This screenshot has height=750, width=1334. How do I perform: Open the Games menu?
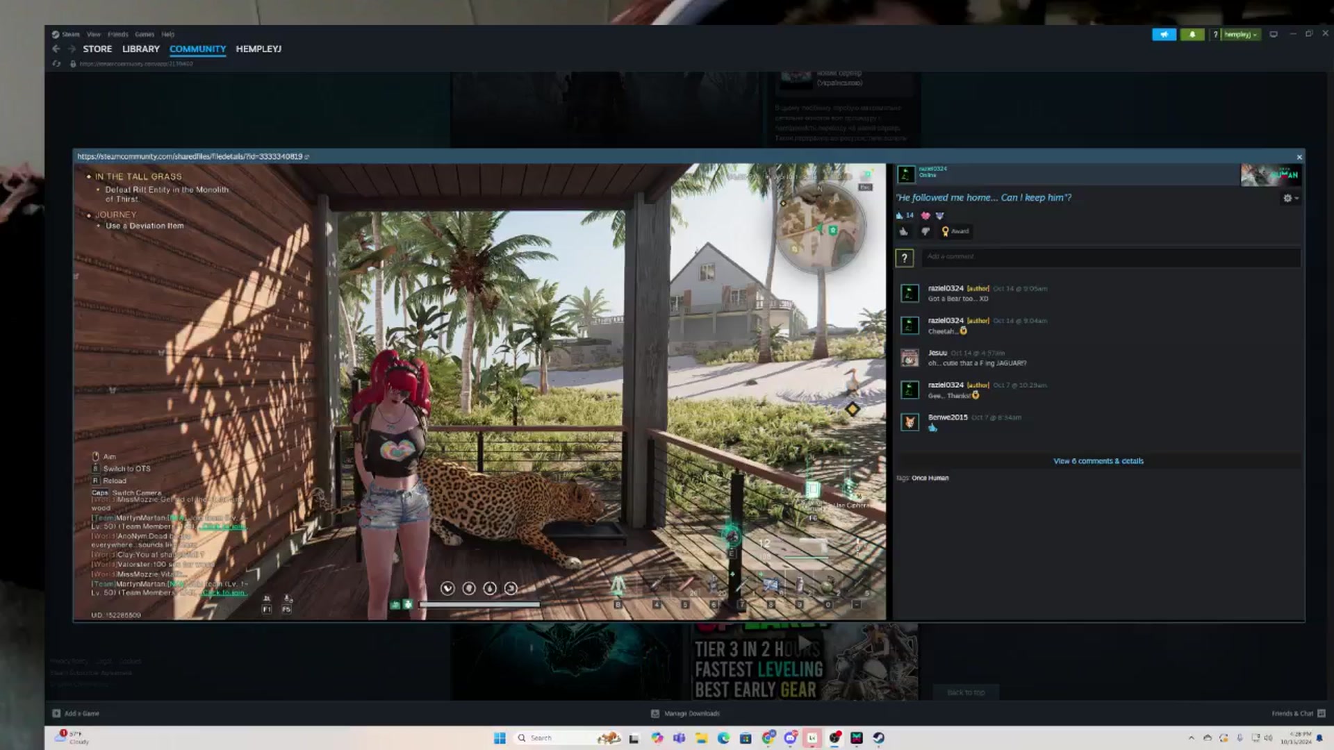pyautogui.click(x=145, y=34)
